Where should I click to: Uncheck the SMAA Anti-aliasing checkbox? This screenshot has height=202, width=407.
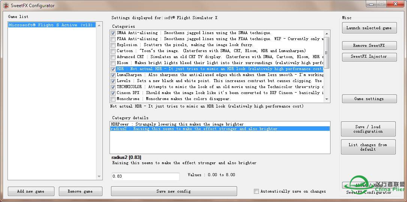pyautogui.click(x=113, y=33)
